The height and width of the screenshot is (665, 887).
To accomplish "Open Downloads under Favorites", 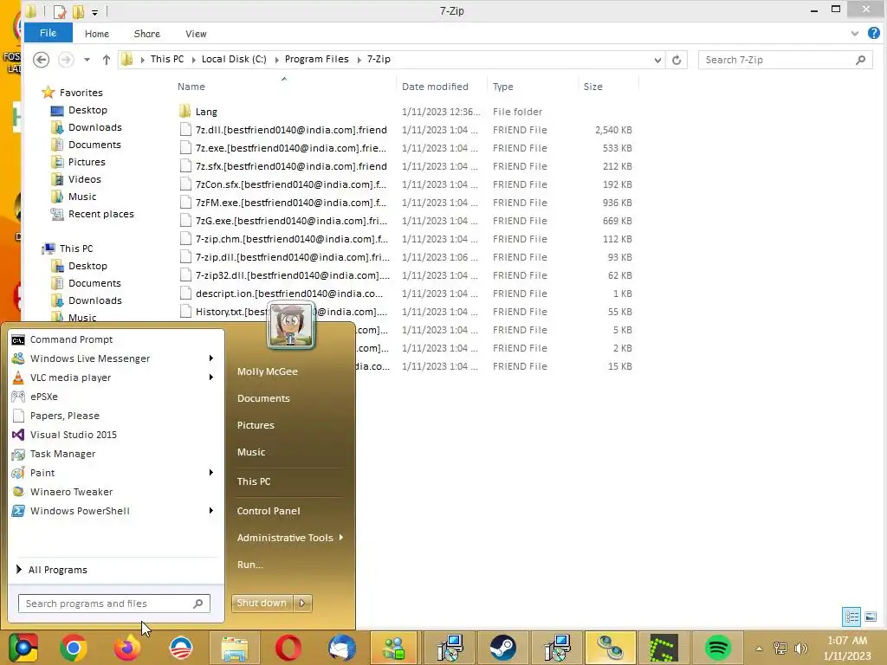I will click(95, 127).
